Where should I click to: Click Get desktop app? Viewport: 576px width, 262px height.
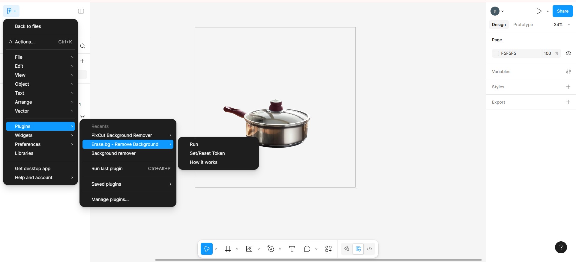(40, 169)
